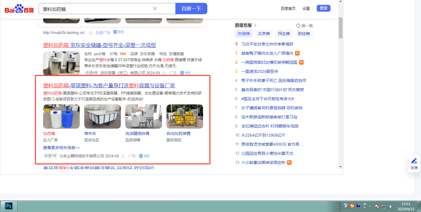Switch to the 财经榜 tab

coord(304,34)
